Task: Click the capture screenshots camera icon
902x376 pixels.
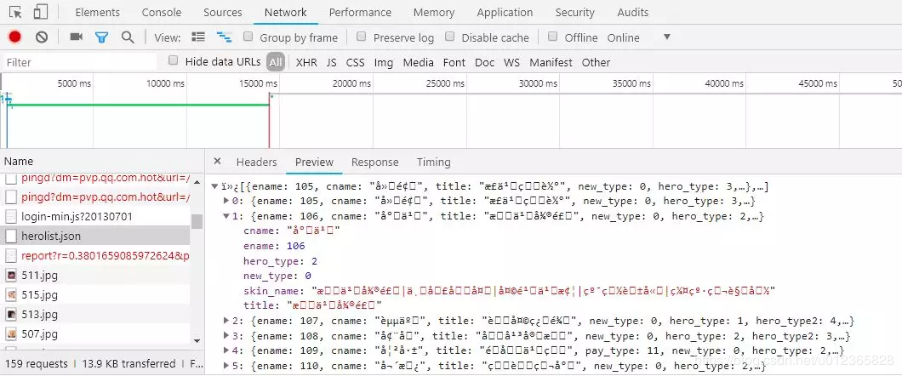Action: [76, 37]
